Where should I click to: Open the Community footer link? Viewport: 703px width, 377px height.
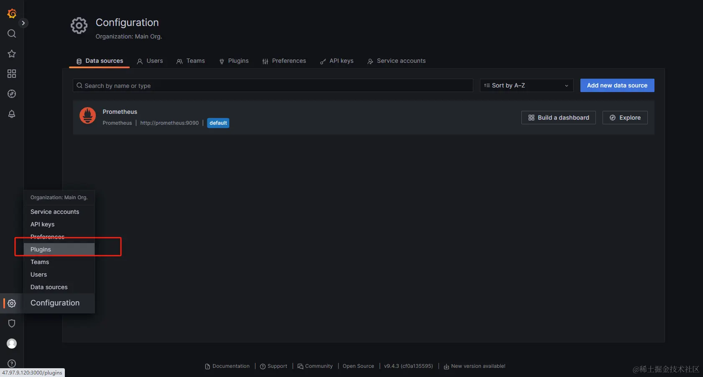coord(315,366)
